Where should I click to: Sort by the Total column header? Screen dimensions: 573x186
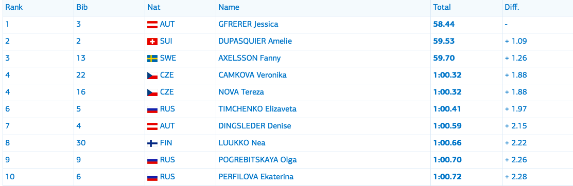[442, 7]
